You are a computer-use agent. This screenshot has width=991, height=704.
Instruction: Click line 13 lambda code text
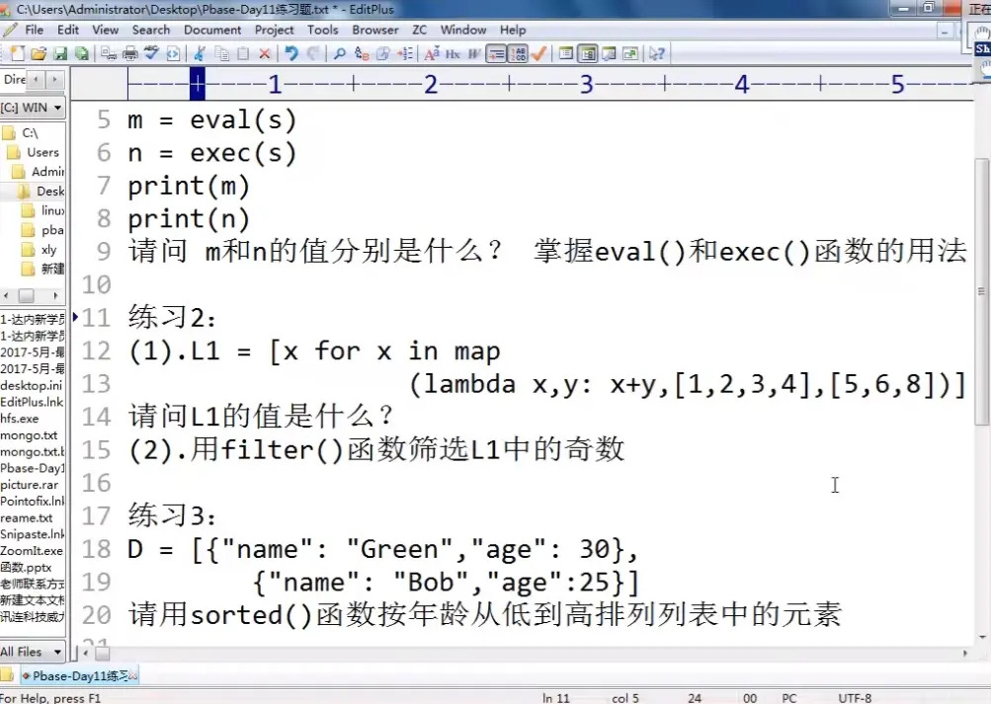tap(687, 383)
